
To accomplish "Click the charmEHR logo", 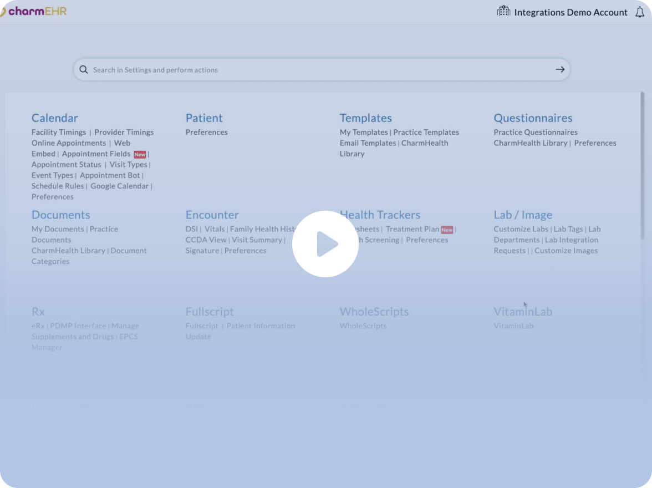I will pyautogui.click(x=34, y=11).
